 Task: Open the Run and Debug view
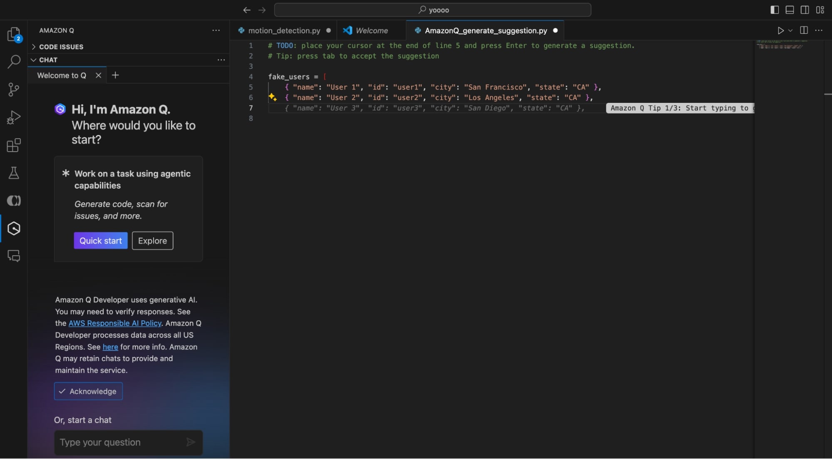tap(14, 117)
